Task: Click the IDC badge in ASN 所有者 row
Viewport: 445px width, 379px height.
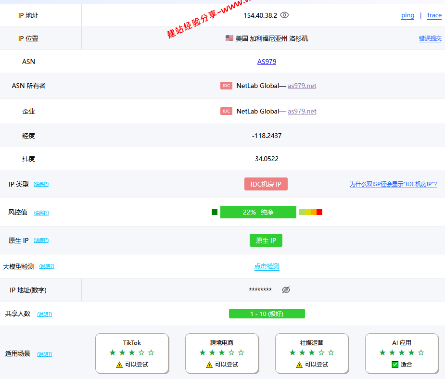Action: point(226,86)
